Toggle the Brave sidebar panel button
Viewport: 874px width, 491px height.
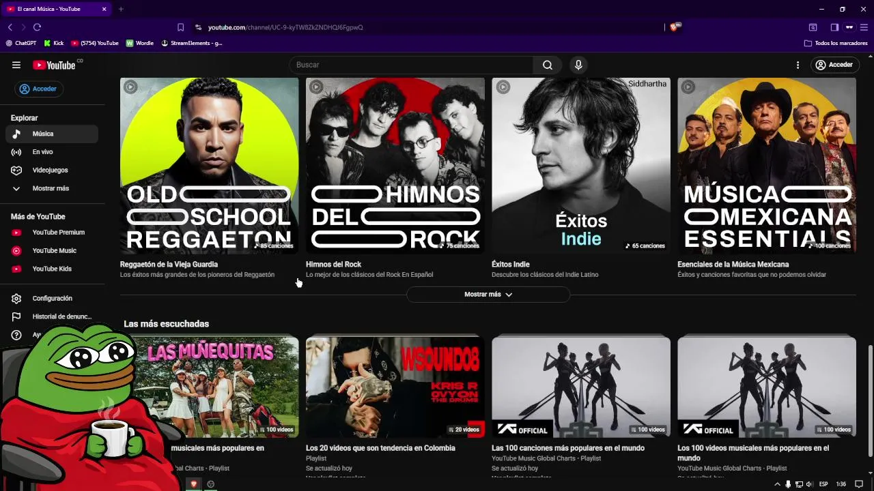(834, 27)
